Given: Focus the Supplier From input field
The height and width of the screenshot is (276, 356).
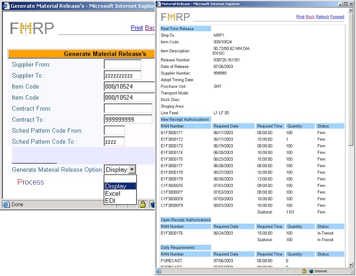Looking at the screenshot, I should [x=122, y=64].
